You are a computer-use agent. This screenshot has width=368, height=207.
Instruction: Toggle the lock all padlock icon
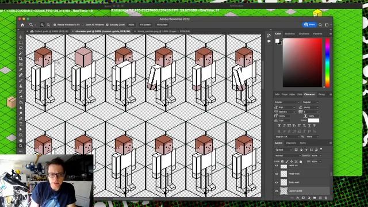click(301, 162)
